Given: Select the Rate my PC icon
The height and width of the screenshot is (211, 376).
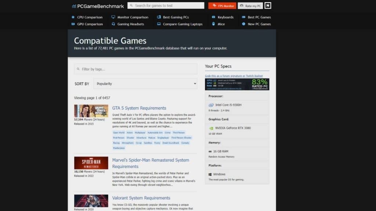Looking at the screenshot, I should (x=242, y=5).
